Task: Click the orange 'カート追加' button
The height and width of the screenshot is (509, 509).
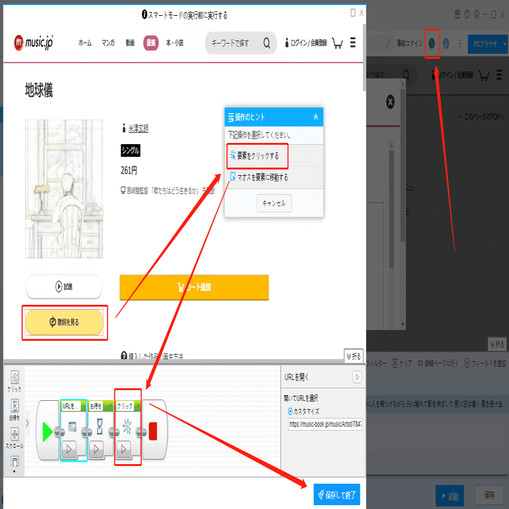Action: pyautogui.click(x=194, y=287)
